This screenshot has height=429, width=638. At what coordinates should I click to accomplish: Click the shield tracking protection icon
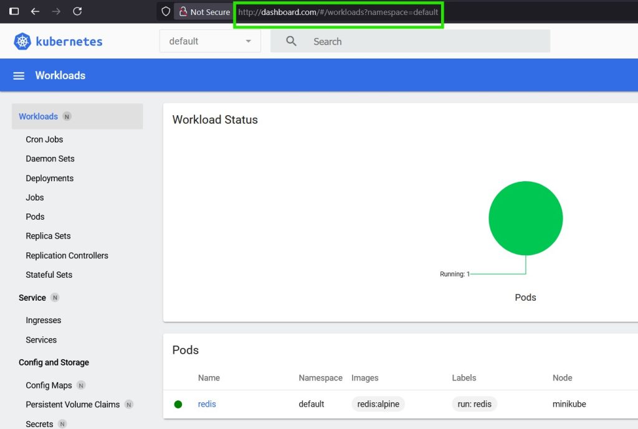tap(166, 11)
